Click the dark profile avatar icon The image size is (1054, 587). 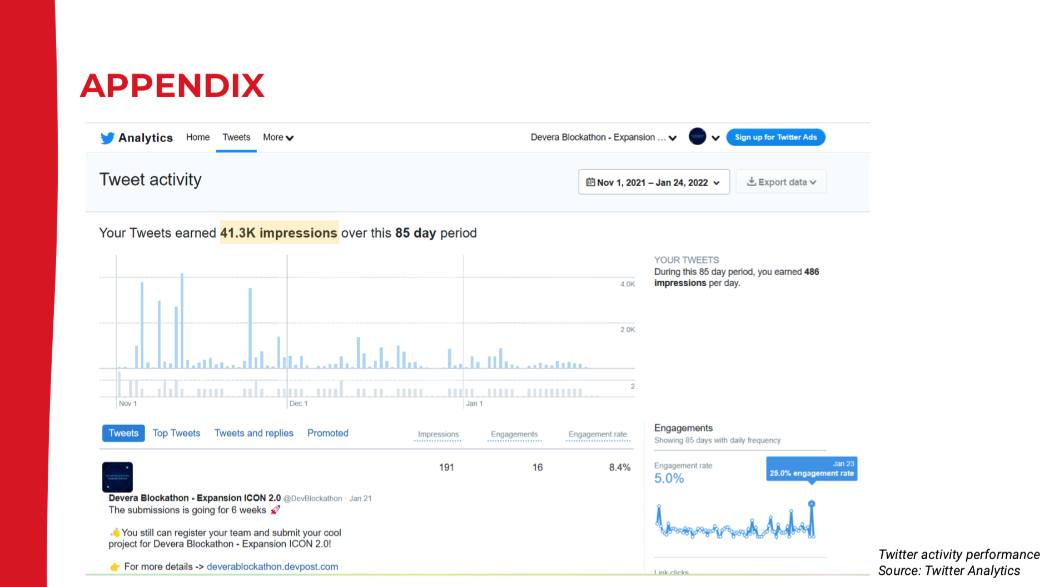coord(697,137)
